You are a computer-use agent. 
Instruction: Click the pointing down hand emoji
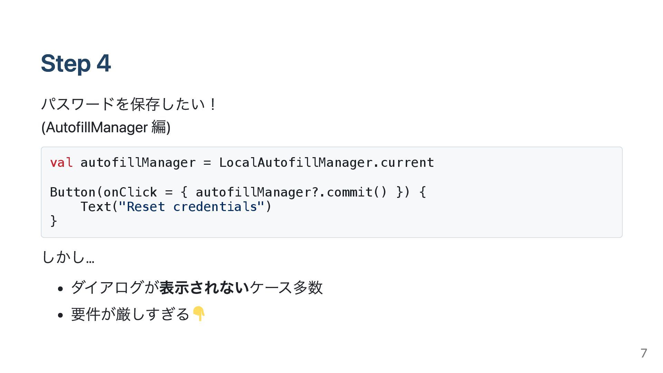[x=199, y=314]
